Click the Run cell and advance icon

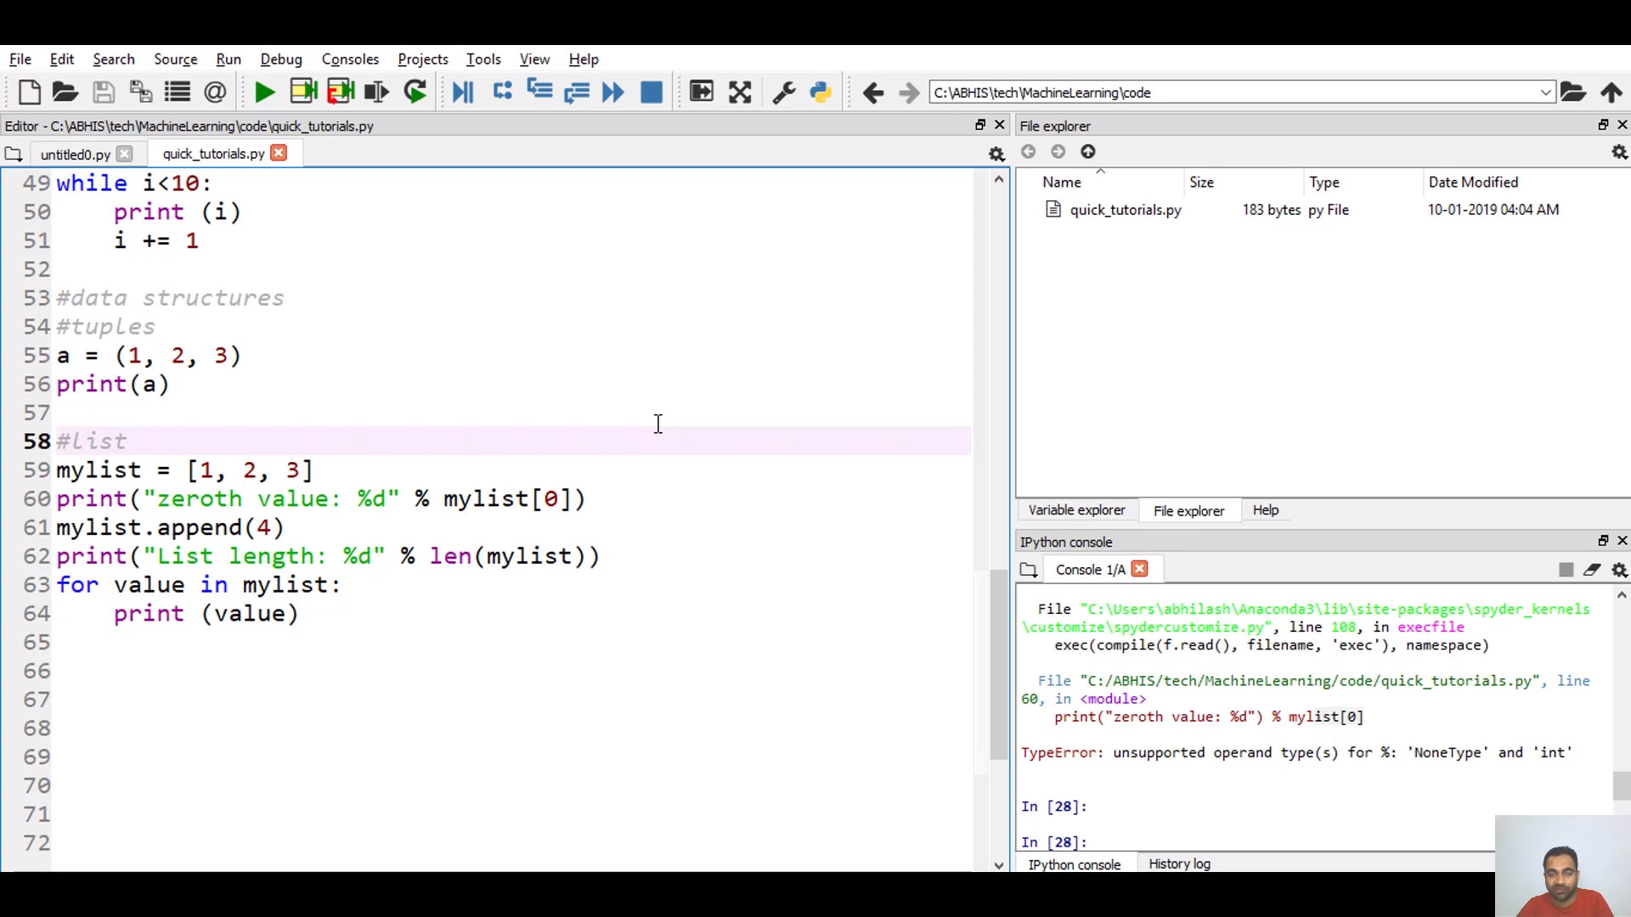click(x=340, y=92)
